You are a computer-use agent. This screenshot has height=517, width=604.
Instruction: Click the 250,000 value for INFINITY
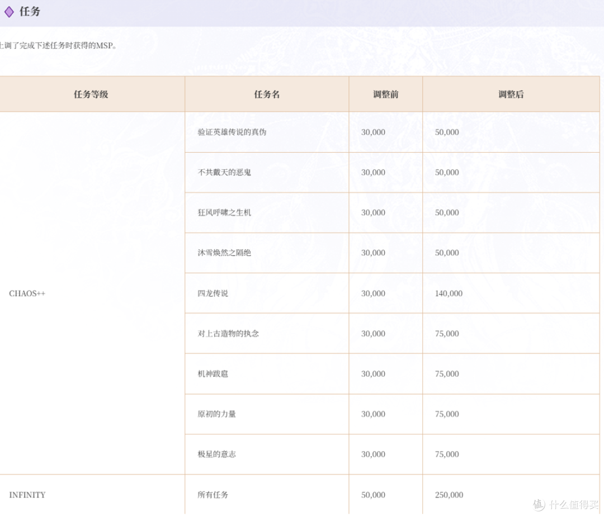pos(449,495)
